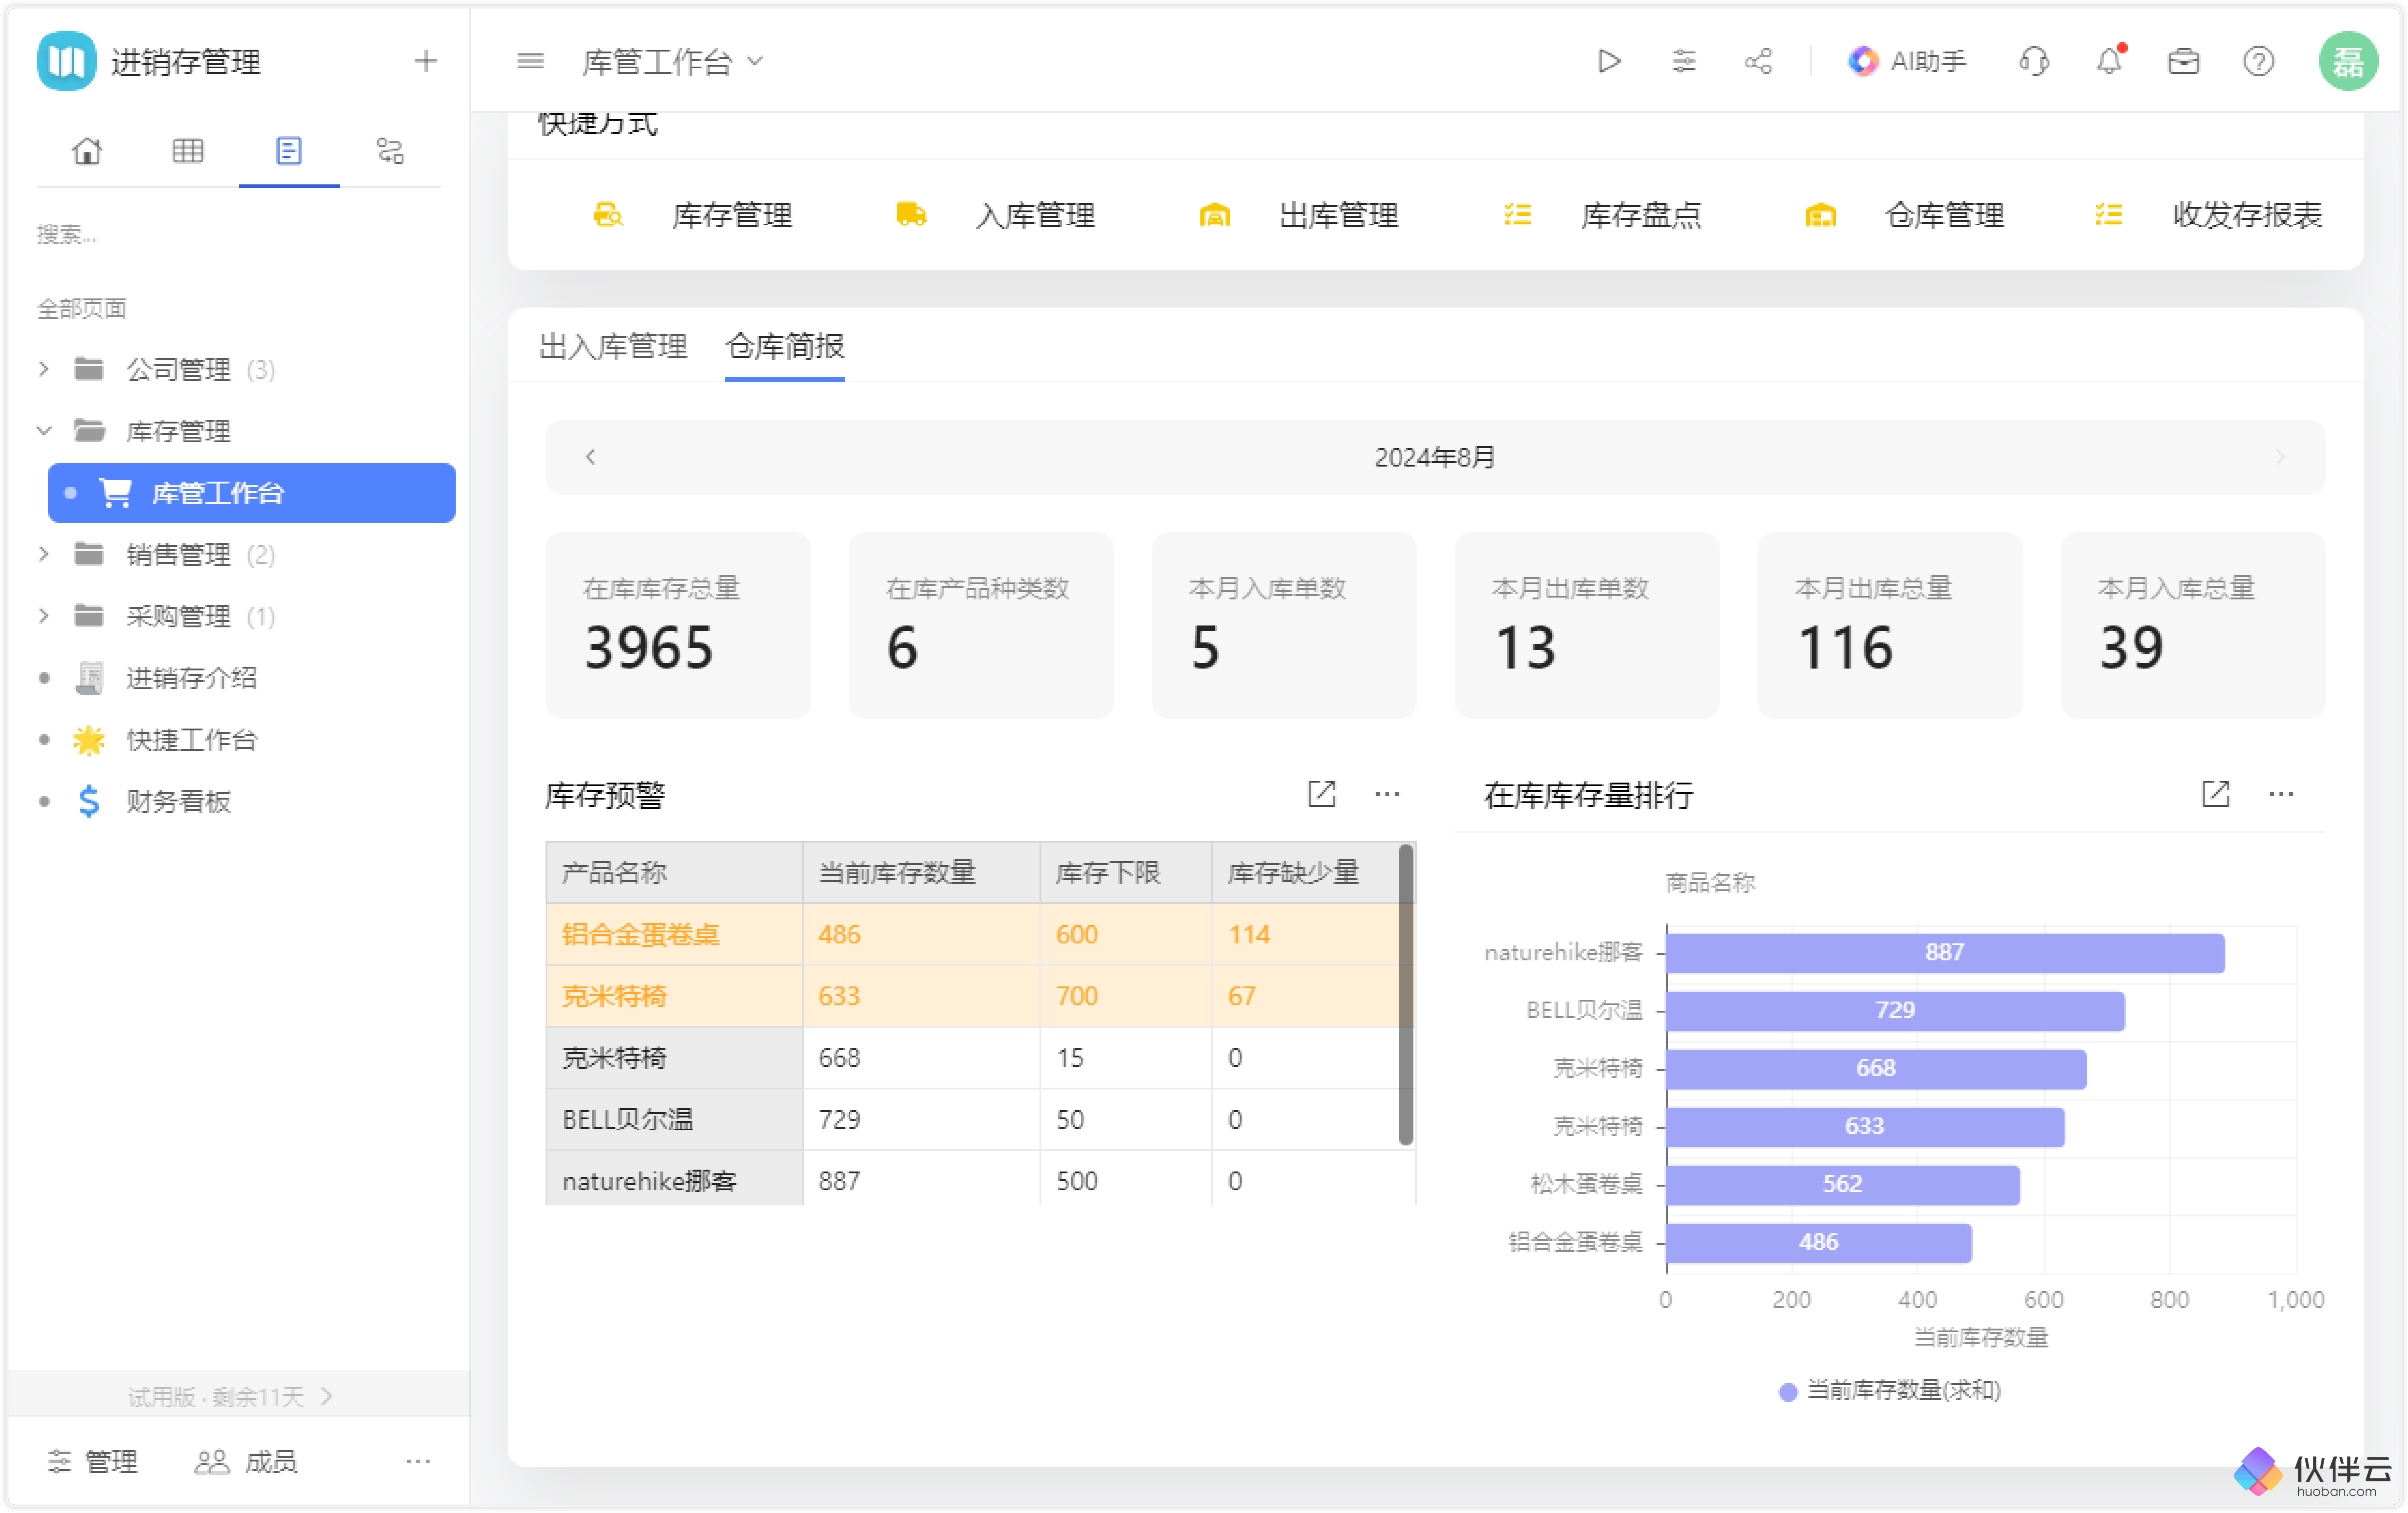The width and height of the screenshot is (2408, 1513).
Task: Click the share icon in top bar
Action: pos(1758,61)
